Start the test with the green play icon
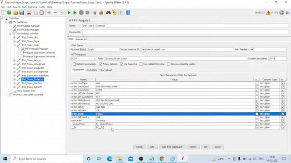Viewport: 291px width, 163px height. (69, 13)
